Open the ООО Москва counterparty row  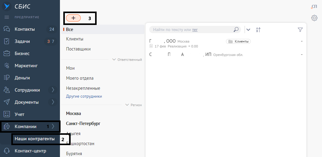point(226,43)
